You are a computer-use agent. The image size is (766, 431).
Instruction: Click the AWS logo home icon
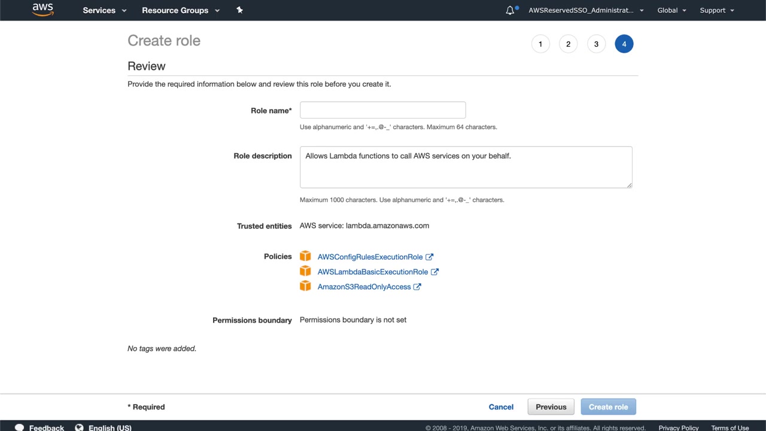click(x=43, y=10)
